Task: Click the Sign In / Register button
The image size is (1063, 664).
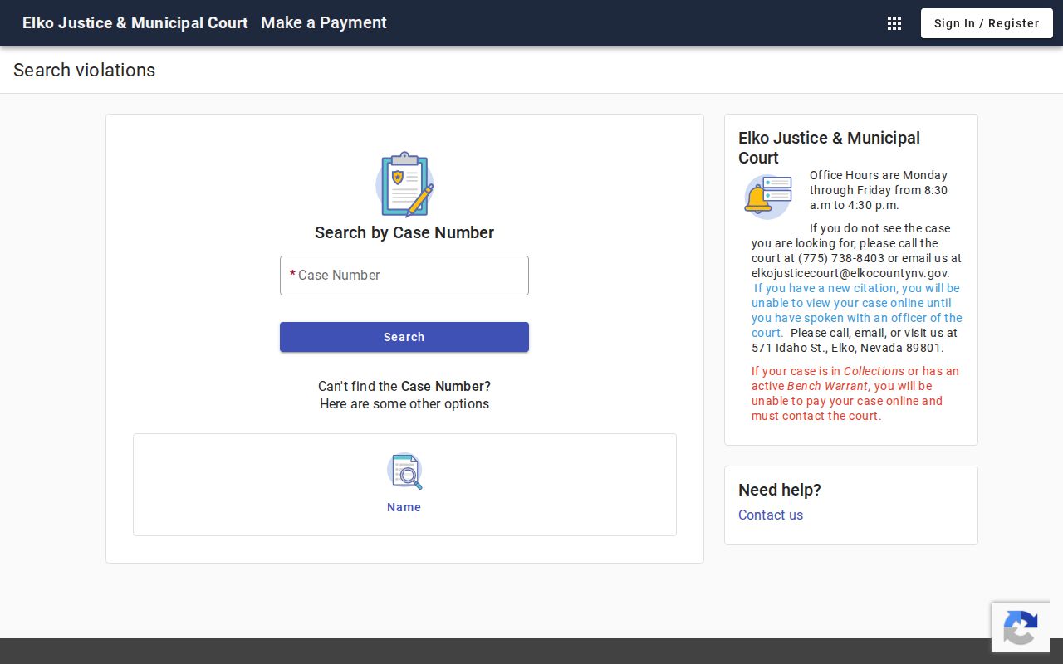Action: pos(987,23)
